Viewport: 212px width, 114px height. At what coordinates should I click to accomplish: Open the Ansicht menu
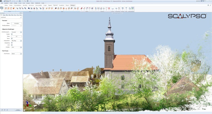(11, 3)
